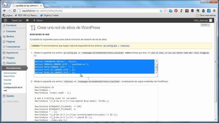Open the pignus bookmark
This screenshot has width=219, height=123.
pyautogui.click(x=8, y=15)
